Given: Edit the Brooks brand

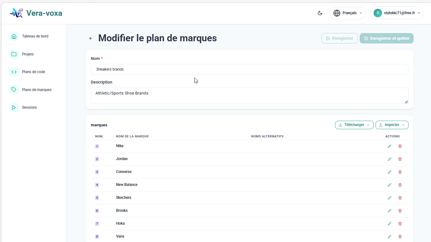Looking at the screenshot, I should (390, 211).
